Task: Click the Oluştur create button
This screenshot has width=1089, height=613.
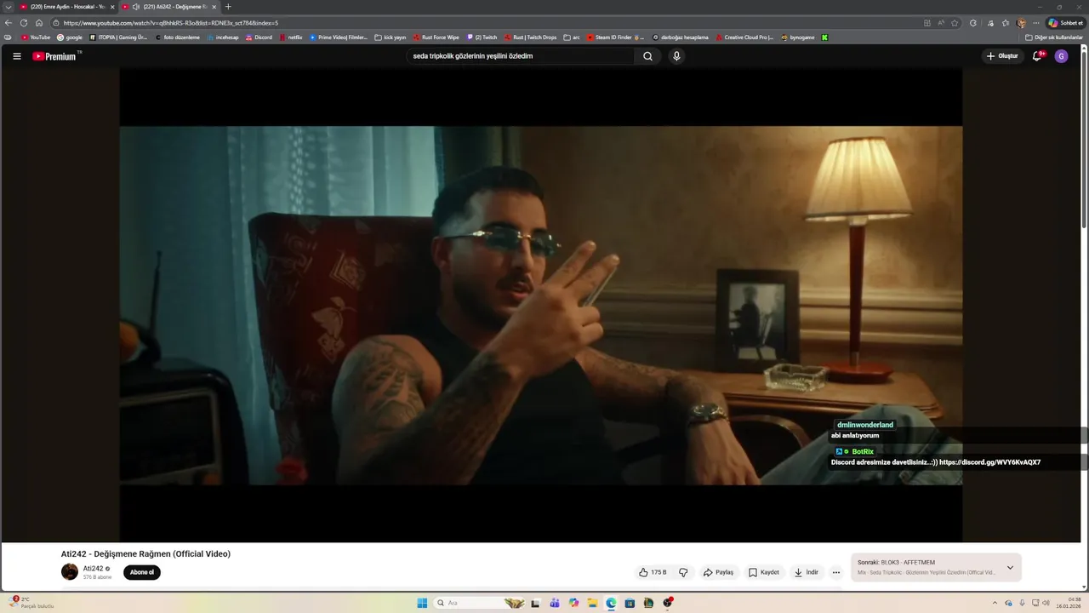Action: click(x=1002, y=56)
